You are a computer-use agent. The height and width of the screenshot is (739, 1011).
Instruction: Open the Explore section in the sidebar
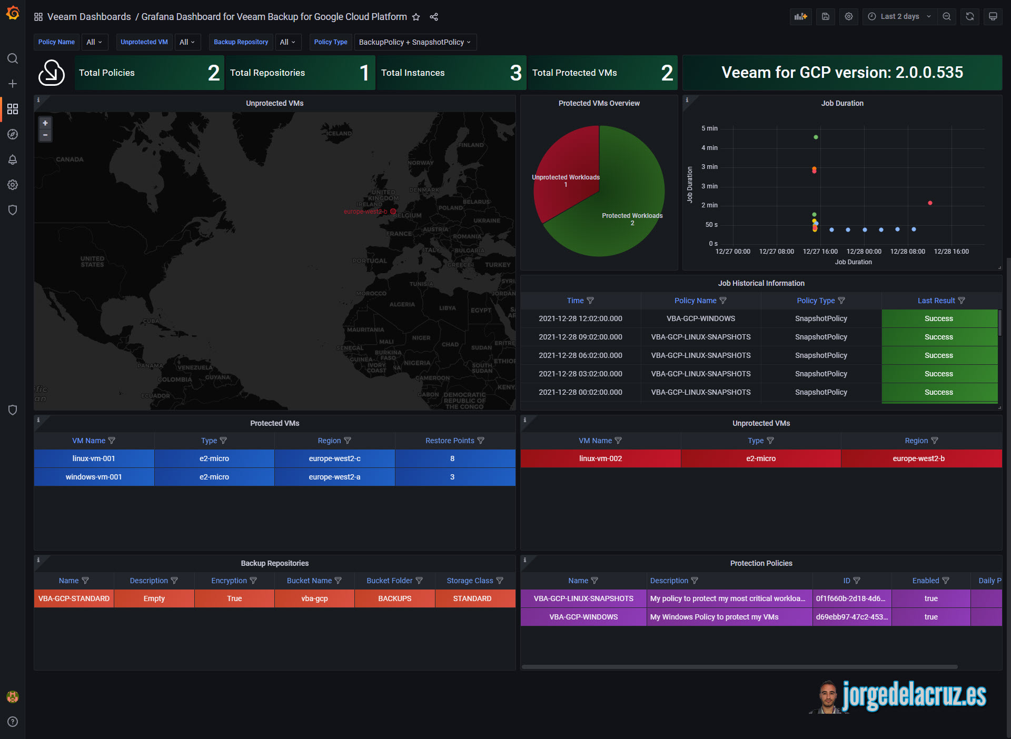tap(13, 134)
